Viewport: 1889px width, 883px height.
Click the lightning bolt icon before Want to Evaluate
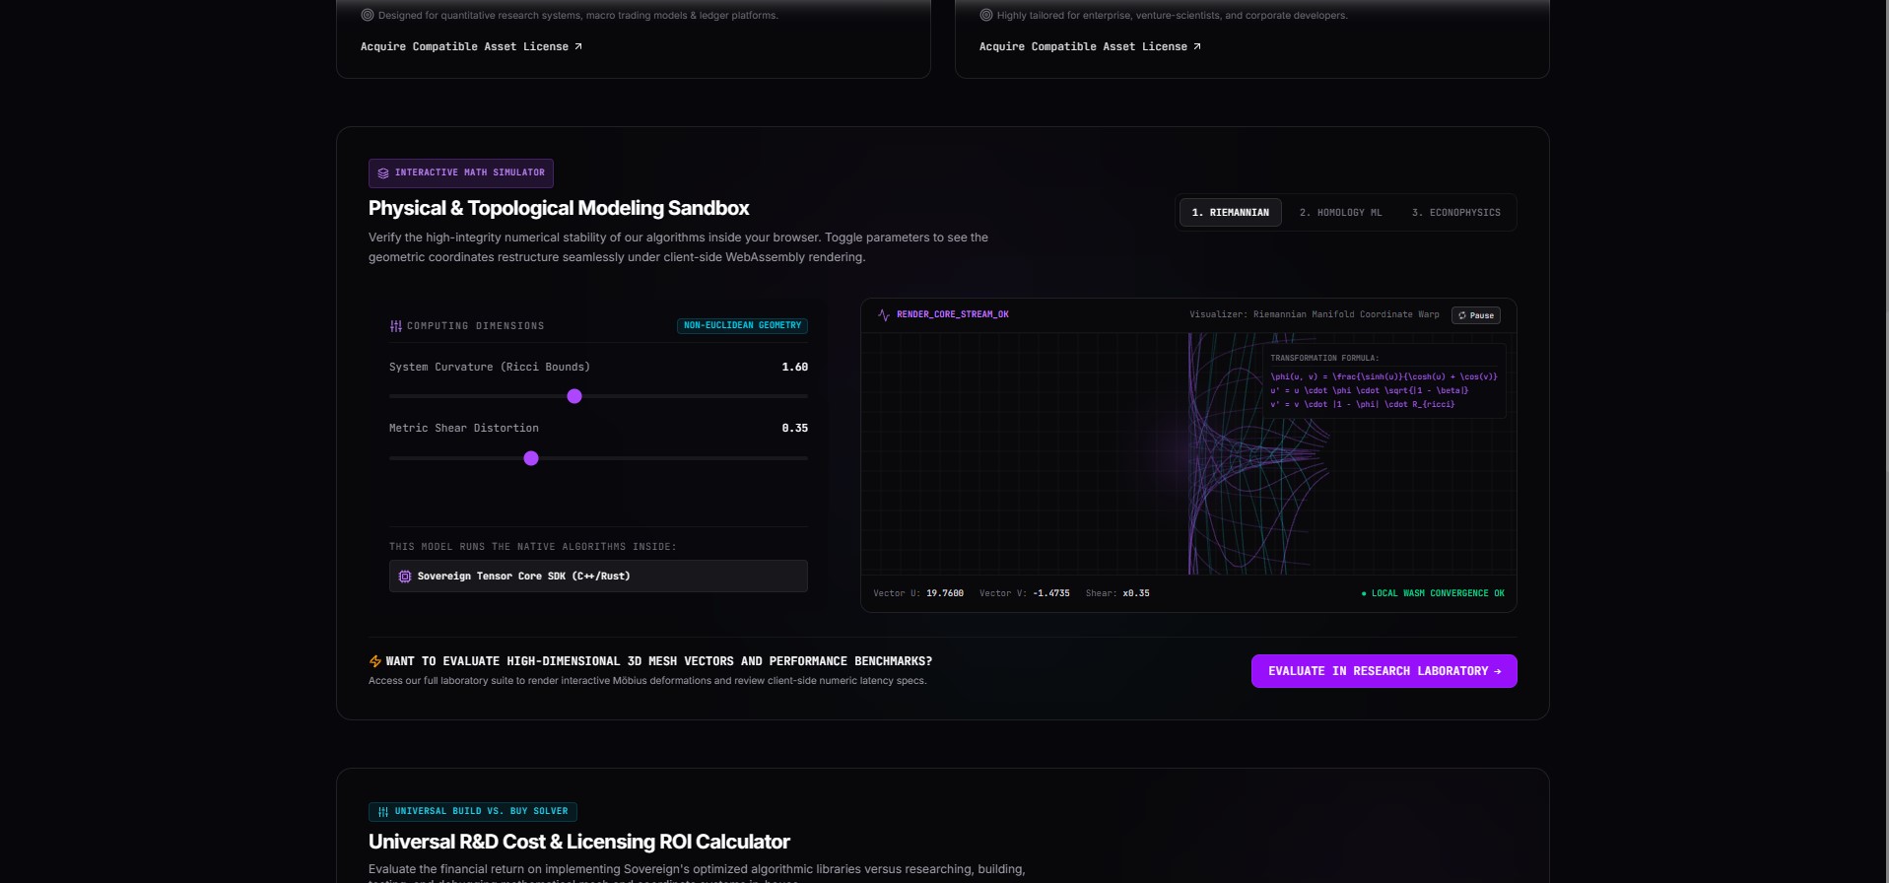375,661
